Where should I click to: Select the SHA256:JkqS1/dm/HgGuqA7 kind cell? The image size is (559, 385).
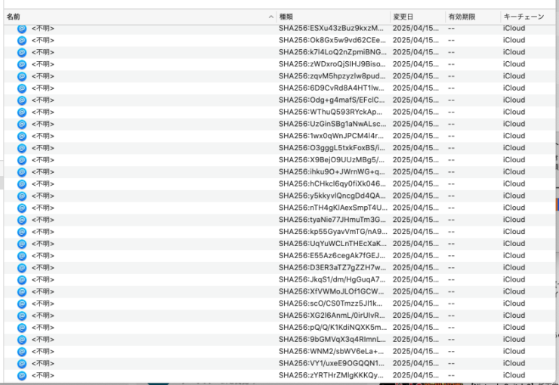(332, 279)
